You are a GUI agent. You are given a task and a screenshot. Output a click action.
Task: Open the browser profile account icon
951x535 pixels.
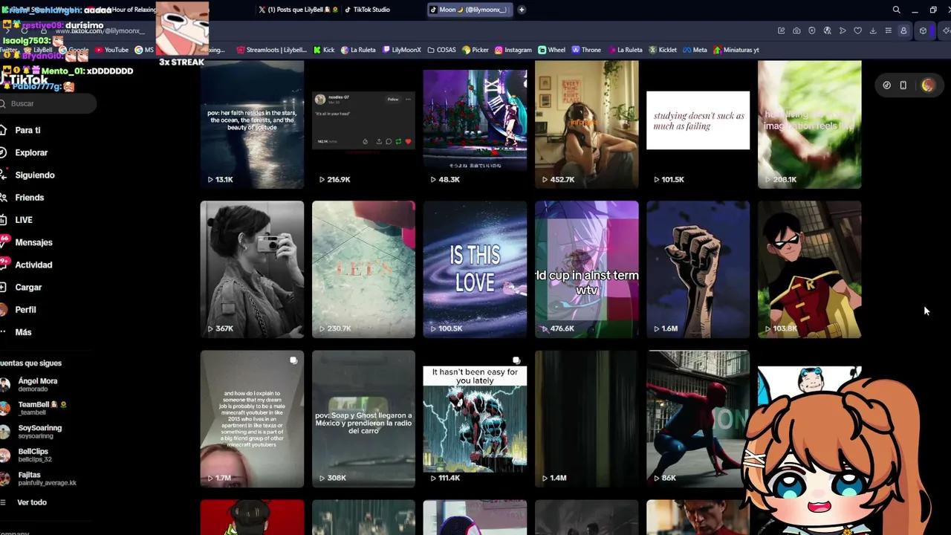(x=903, y=30)
